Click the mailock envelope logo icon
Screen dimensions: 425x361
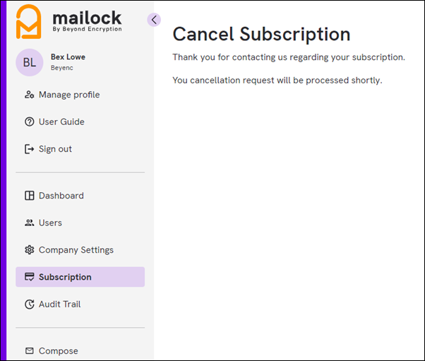pyautogui.click(x=29, y=22)
